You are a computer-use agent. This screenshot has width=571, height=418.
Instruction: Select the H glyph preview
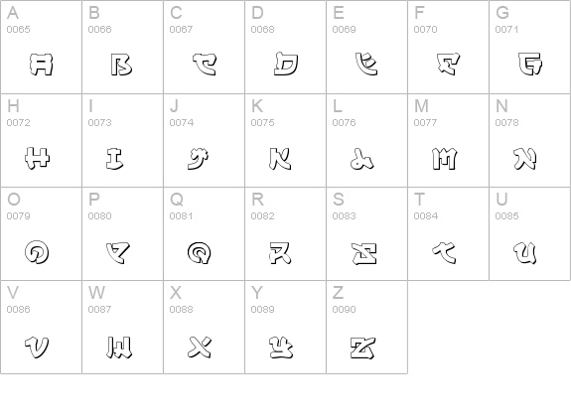[37, 158]
